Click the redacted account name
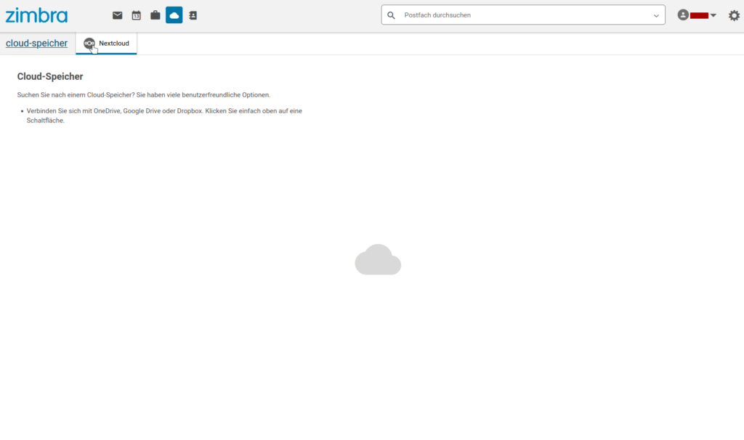This screenshot has height=440, width=744. (x=699, y=15)
